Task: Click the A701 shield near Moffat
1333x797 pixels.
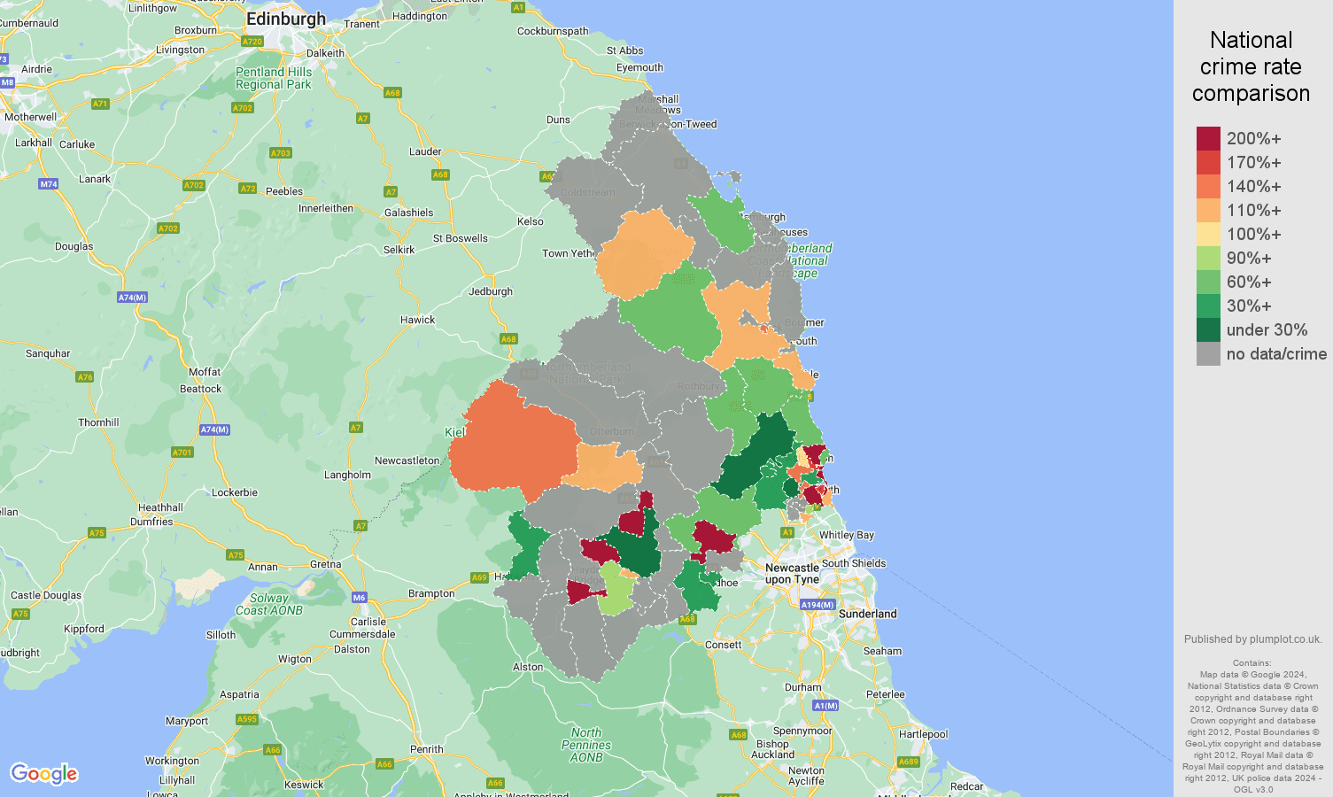Action: (182, 453)
